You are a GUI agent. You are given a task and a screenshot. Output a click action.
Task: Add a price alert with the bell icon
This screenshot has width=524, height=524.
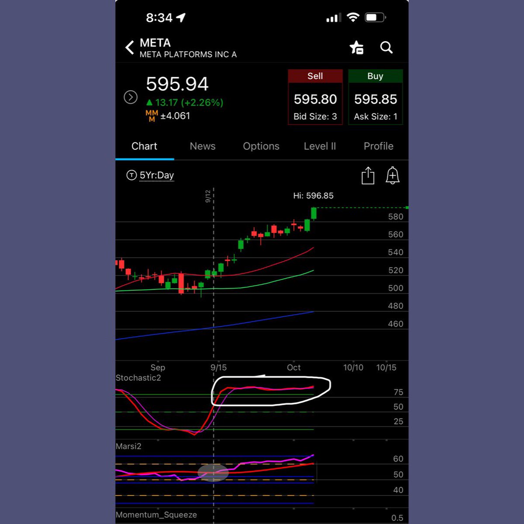(x=393, y=176)
